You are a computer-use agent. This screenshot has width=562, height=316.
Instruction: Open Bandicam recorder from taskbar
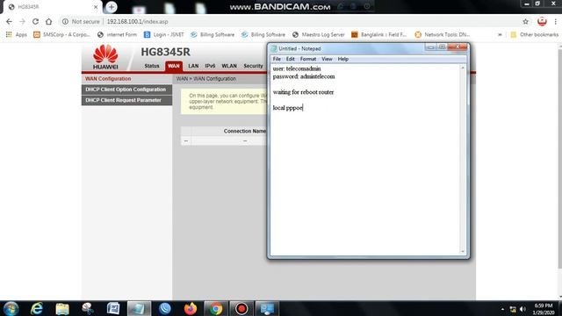click(241, 308)
